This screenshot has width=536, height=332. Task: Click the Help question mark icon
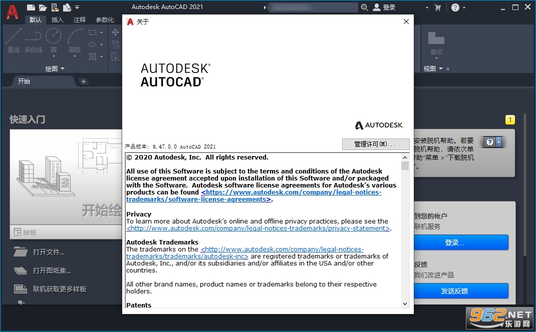[455, 7]
